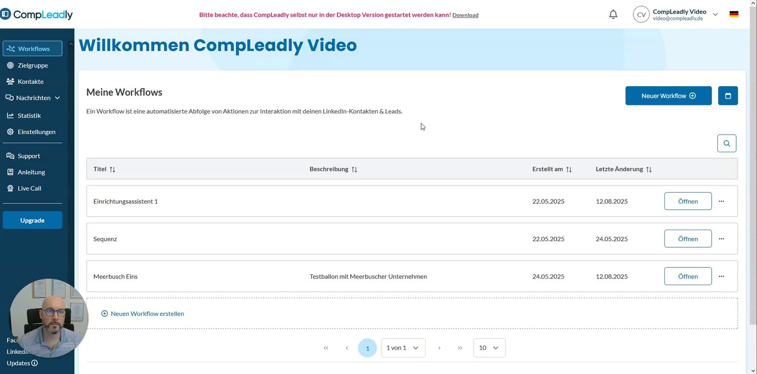This screenshot has height=374, width=757.
Task: Open the Meerbusch Eins workflow with Öffnen
Action: point(688,276)
